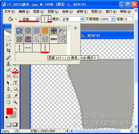Swap foreground and background colors
139x134 pixels.
[x=16, y=109]
